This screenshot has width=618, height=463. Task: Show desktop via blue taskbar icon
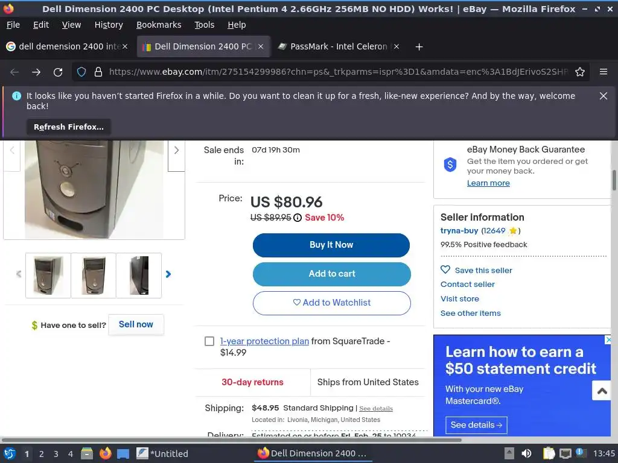123,453
